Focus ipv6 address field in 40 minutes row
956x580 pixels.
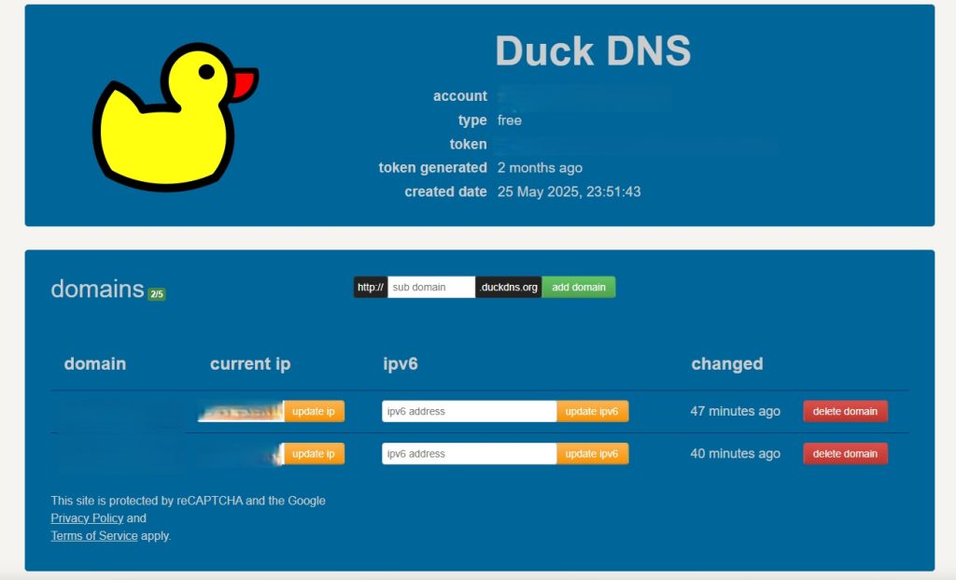(469, 454)
